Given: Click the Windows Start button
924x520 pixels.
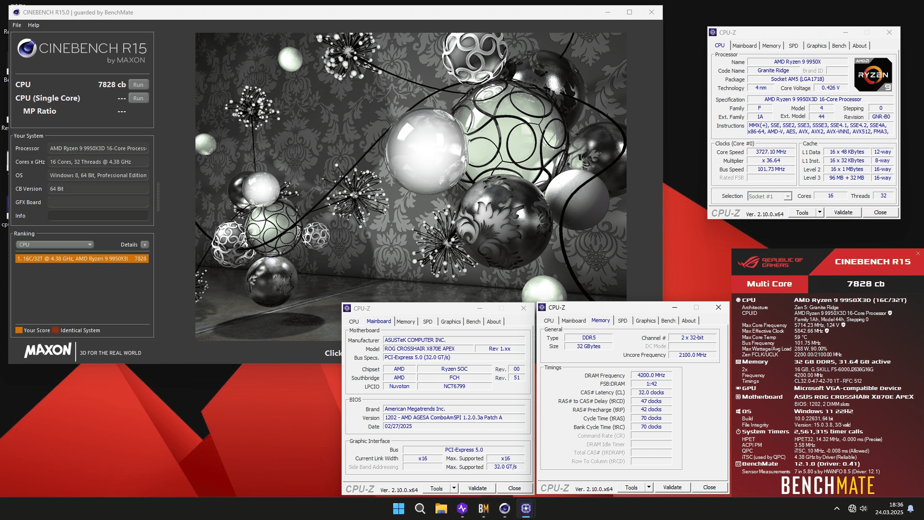Looking at the screenshot, I should pyautogui.click(x=398, y=508).
